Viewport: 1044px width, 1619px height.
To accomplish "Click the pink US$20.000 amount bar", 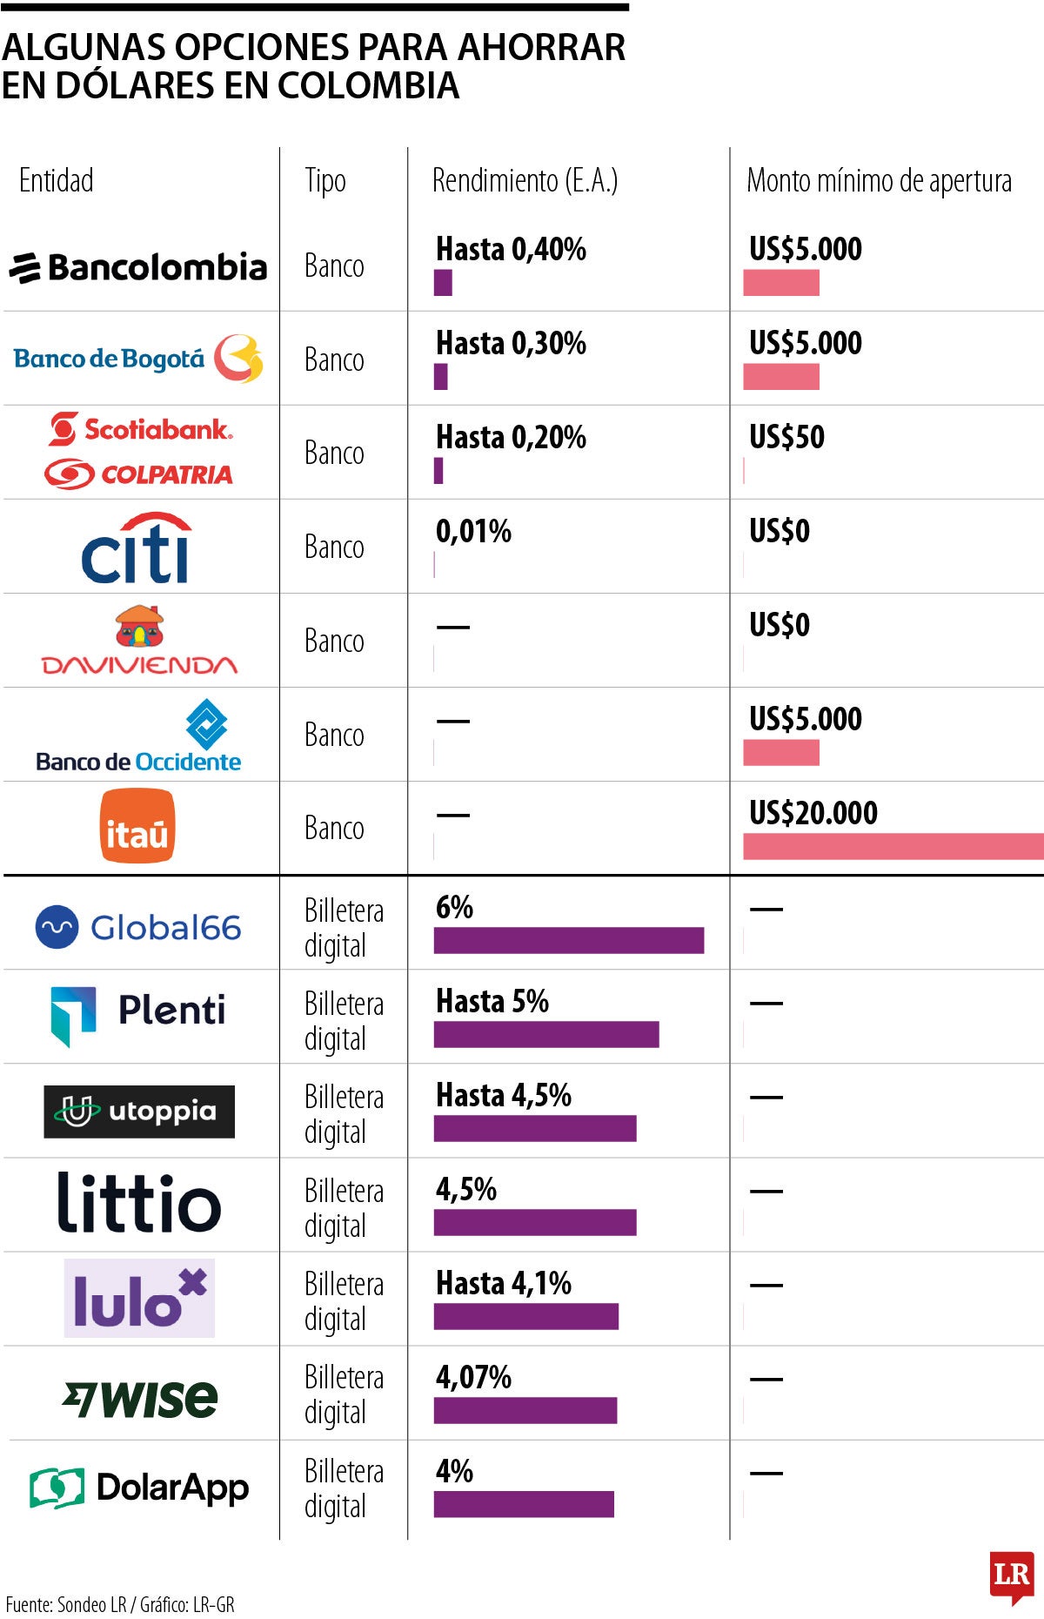I will pyautogui.click(x=893, y=847).
